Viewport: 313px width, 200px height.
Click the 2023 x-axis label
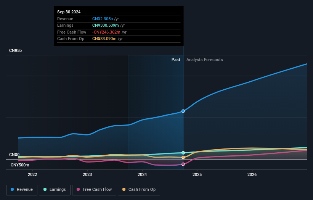(87, 174)
